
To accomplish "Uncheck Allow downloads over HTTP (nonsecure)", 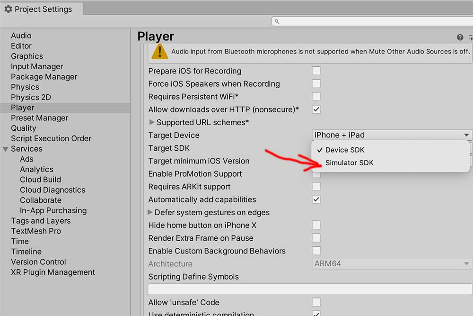I will (x=316, y=109).
